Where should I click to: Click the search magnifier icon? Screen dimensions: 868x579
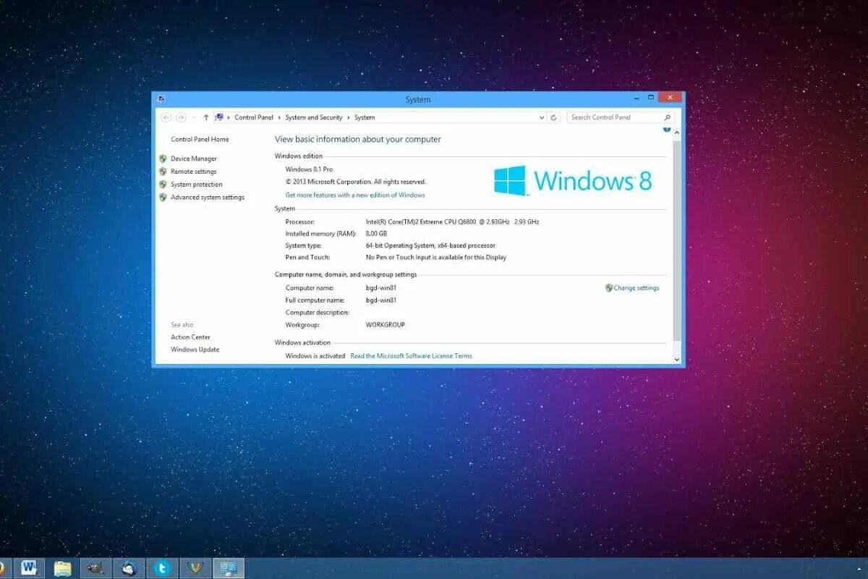tap(667, 117)
